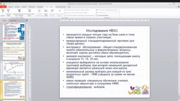The width and height of the screenshot is (180, 101).
Task: Open PowerPoint Help question mark icon
Action: pyautogui.click(x=179, y=7)
